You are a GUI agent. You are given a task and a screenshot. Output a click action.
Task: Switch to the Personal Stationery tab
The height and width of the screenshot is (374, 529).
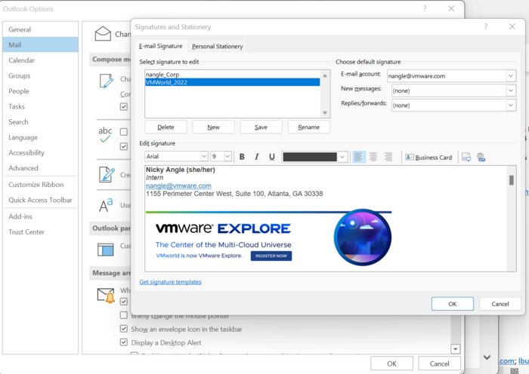[x=217, y=46]
